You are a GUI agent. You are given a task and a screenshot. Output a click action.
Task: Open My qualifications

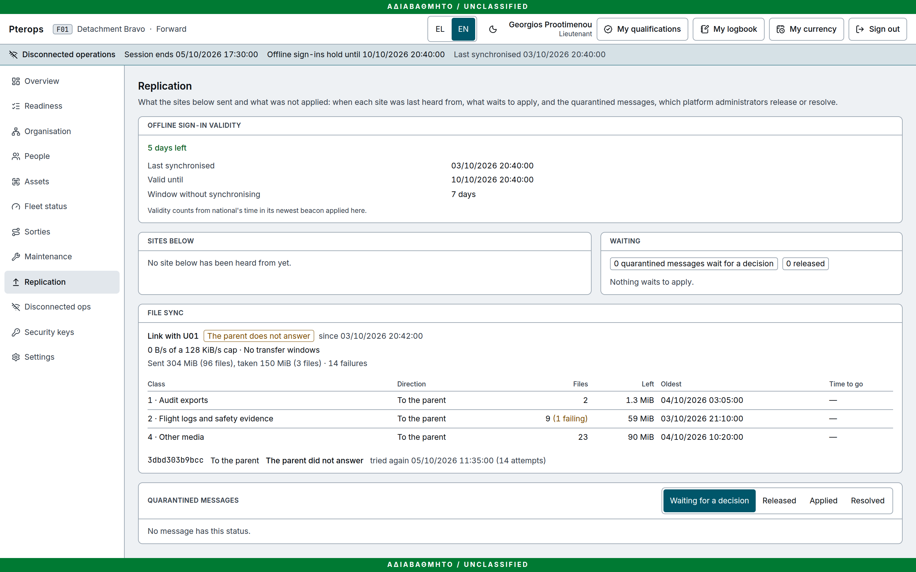[x=642, y=29]
